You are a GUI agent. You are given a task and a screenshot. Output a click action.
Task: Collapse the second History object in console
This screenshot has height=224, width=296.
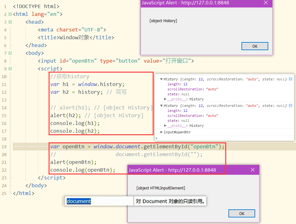[161, 106]
